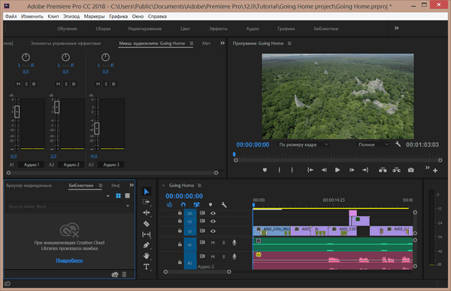This screenshot has height=291, width=451.
Task: Open Going Home timeline panel menu
Action: [x=200, y=186]
